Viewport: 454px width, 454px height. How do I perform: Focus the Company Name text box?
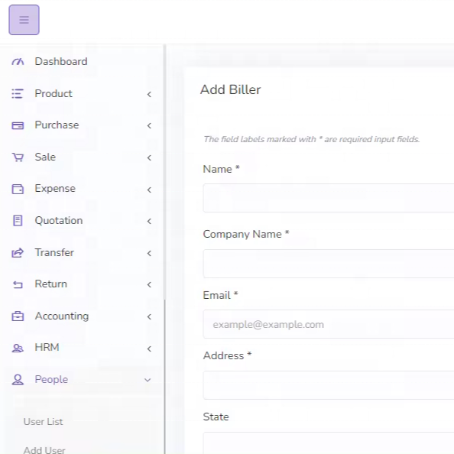tap(329, 264)
